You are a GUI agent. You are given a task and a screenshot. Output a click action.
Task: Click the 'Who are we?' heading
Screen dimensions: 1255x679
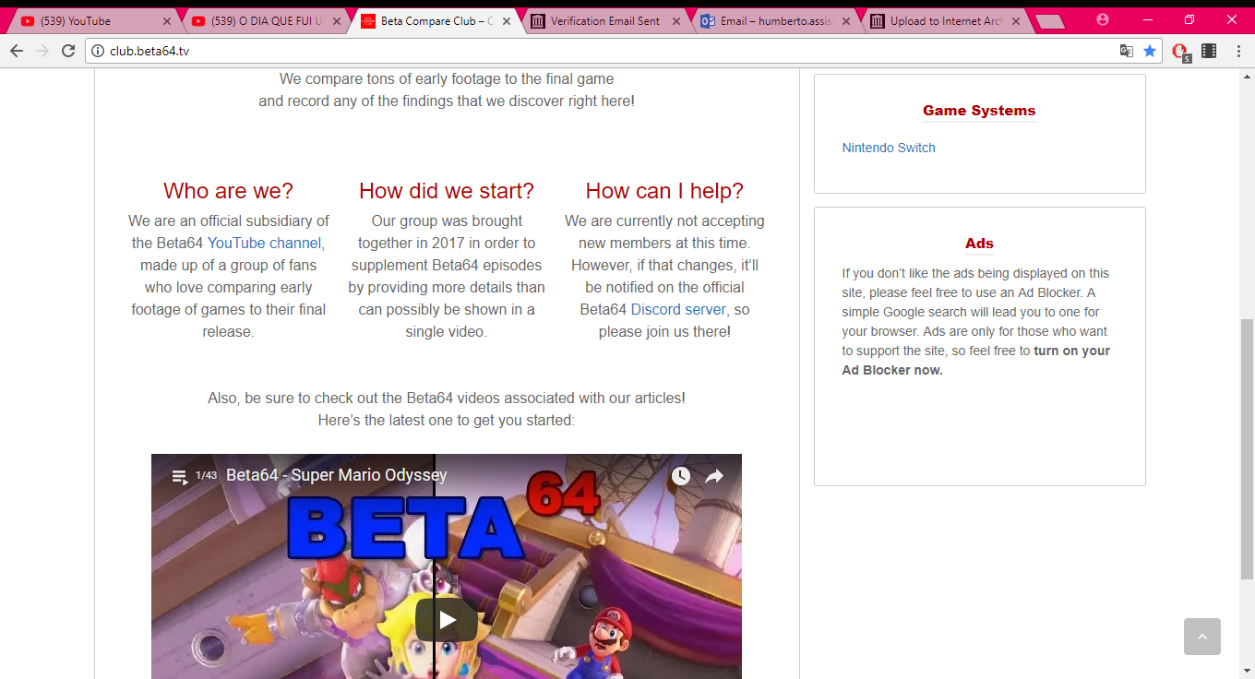pos(229,191)
